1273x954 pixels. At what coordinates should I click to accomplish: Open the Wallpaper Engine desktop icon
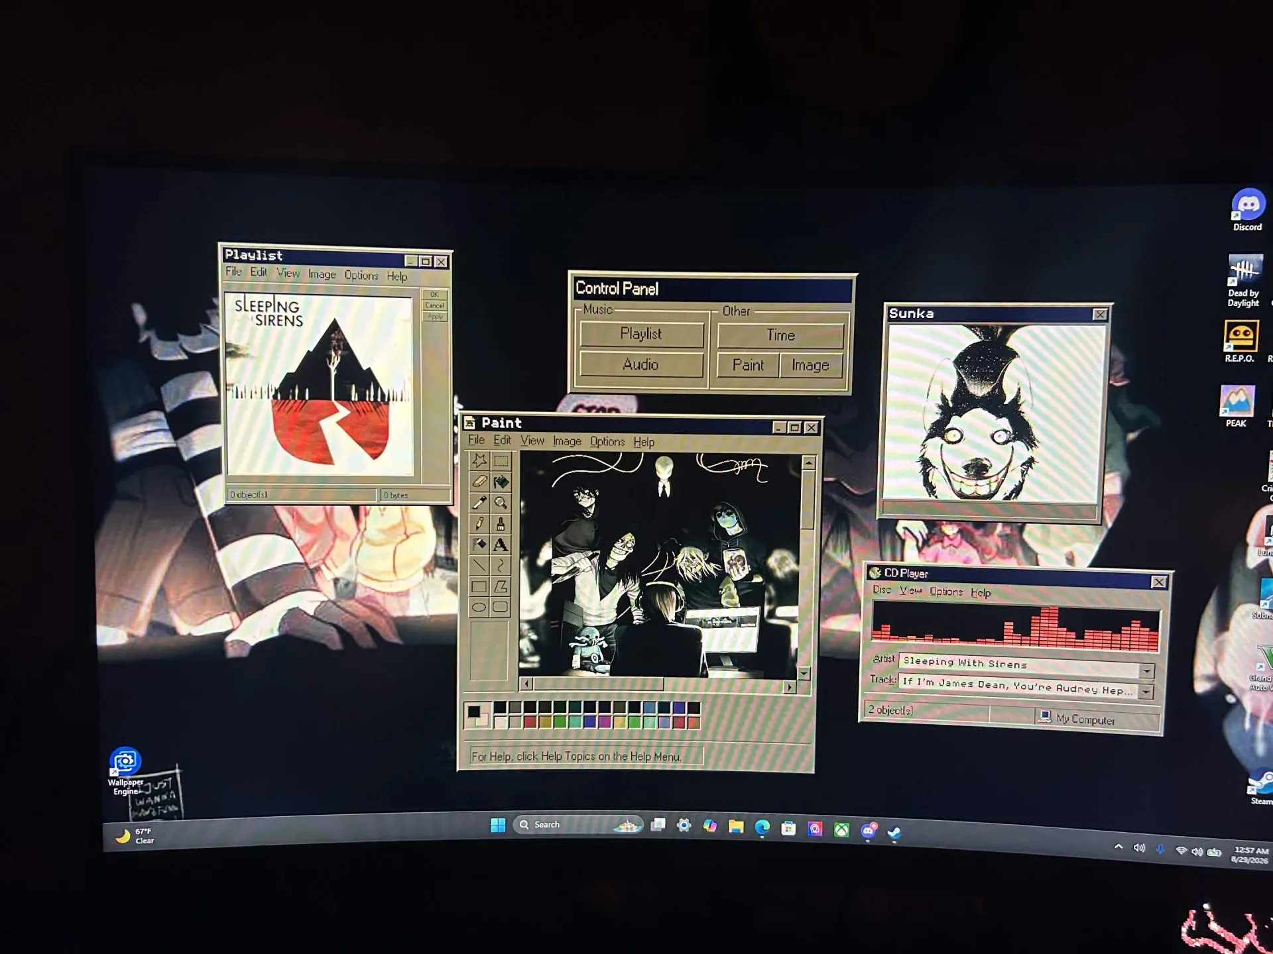(x=125, y=771)
